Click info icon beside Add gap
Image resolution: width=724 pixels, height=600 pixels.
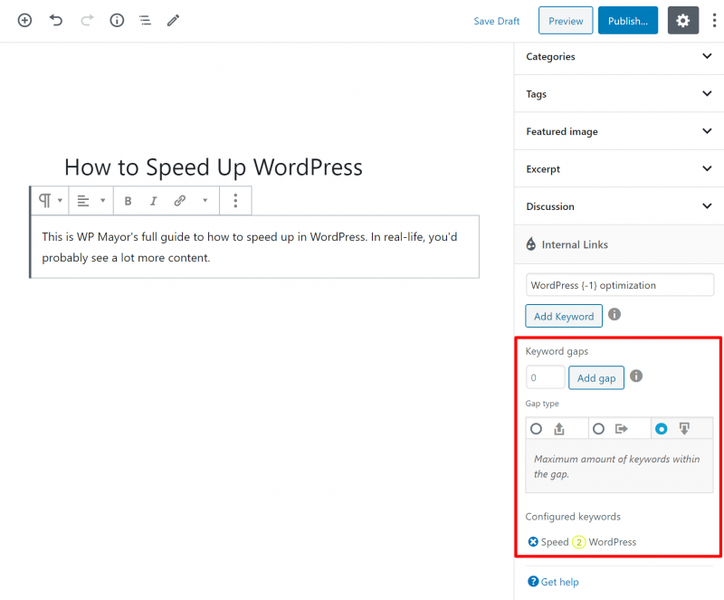point(636,376)
